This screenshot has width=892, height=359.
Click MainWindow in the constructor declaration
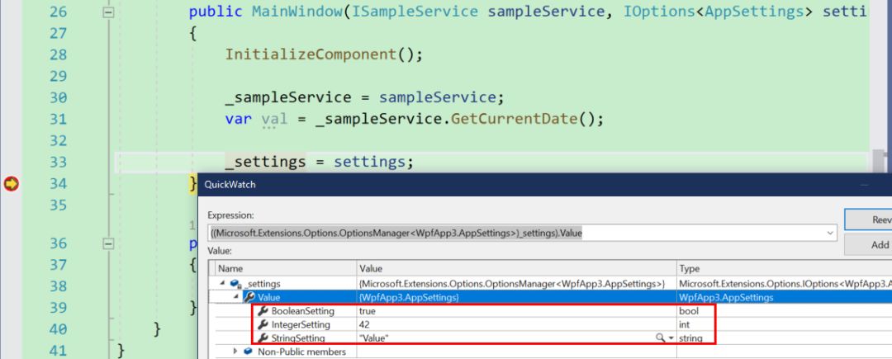pyautogui.click(x=297, y=12)
